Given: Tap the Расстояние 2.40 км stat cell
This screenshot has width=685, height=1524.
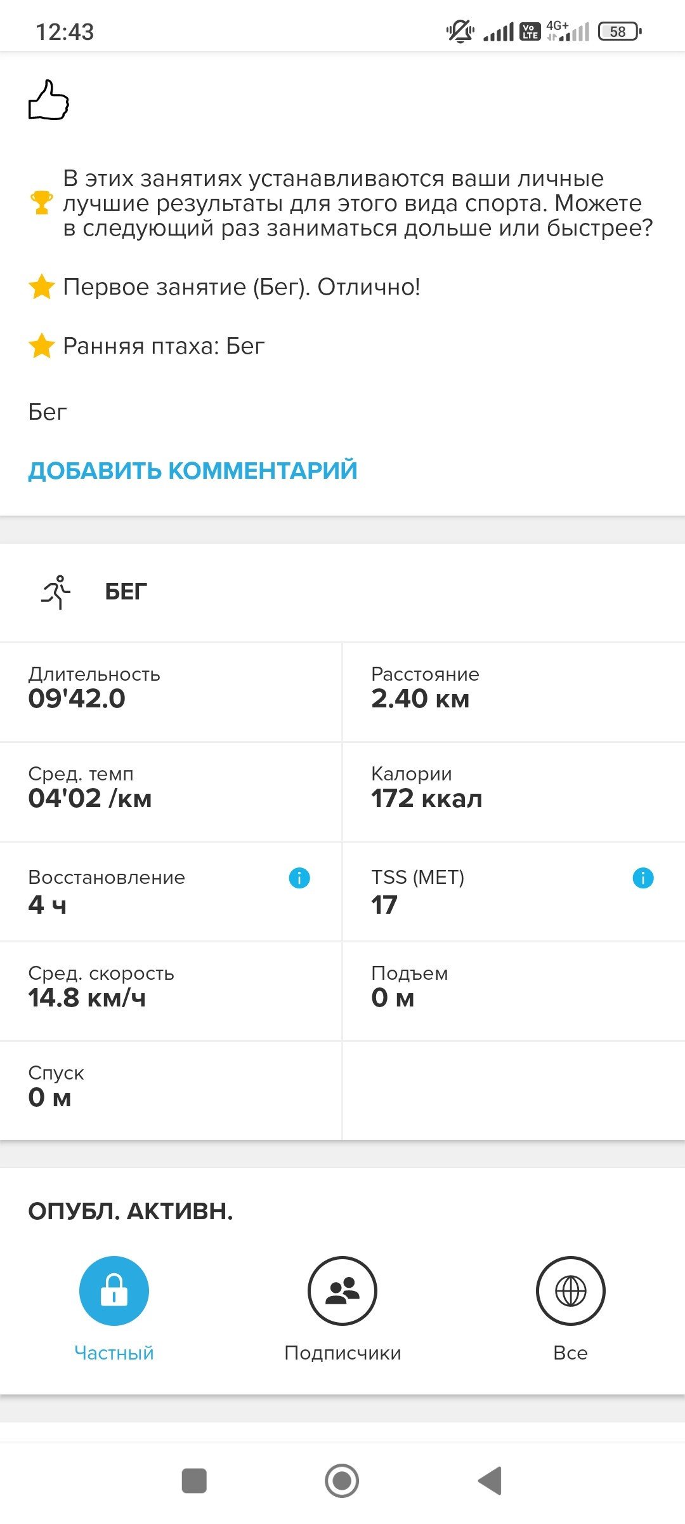Looking at the screenshot, I should coord(514,692).
